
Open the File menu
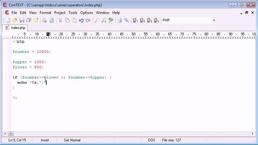point(14,12)
